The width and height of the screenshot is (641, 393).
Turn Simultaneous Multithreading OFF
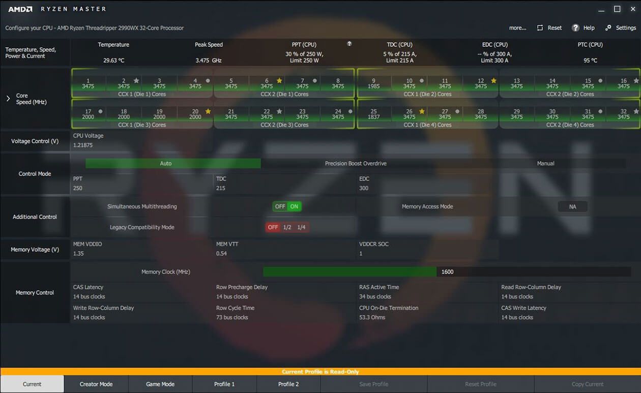(x=280, y=206)
